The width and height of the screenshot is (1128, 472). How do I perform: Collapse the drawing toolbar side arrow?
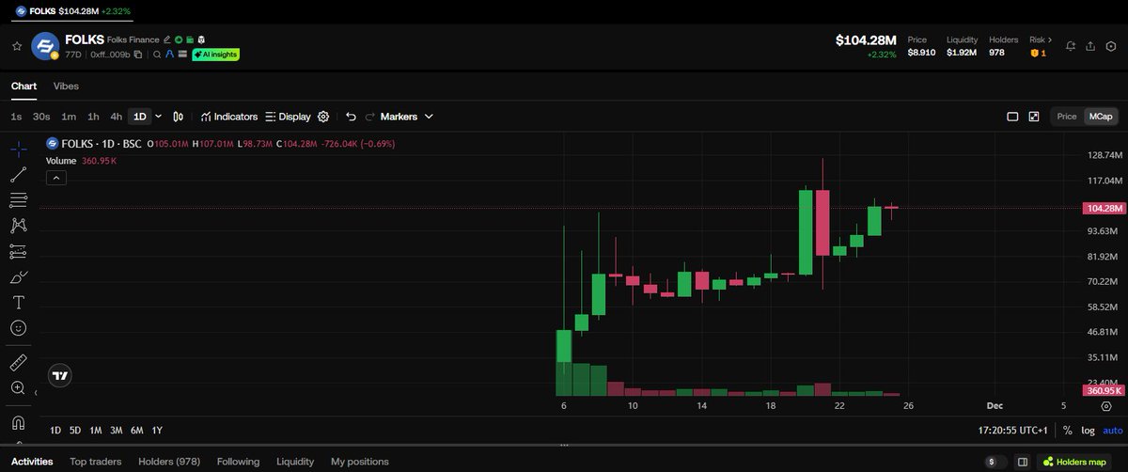[x=36, y=393]
